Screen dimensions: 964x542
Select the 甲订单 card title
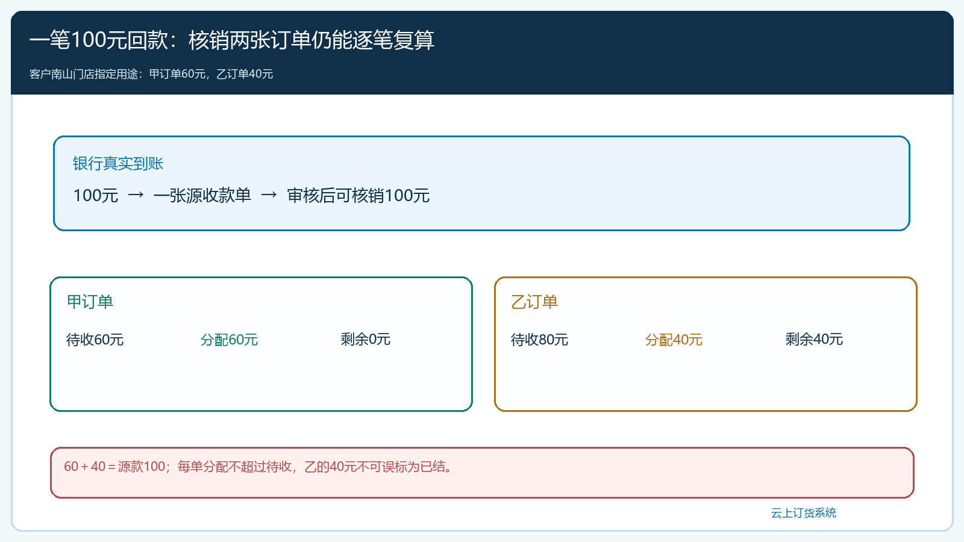pos(90,302)
